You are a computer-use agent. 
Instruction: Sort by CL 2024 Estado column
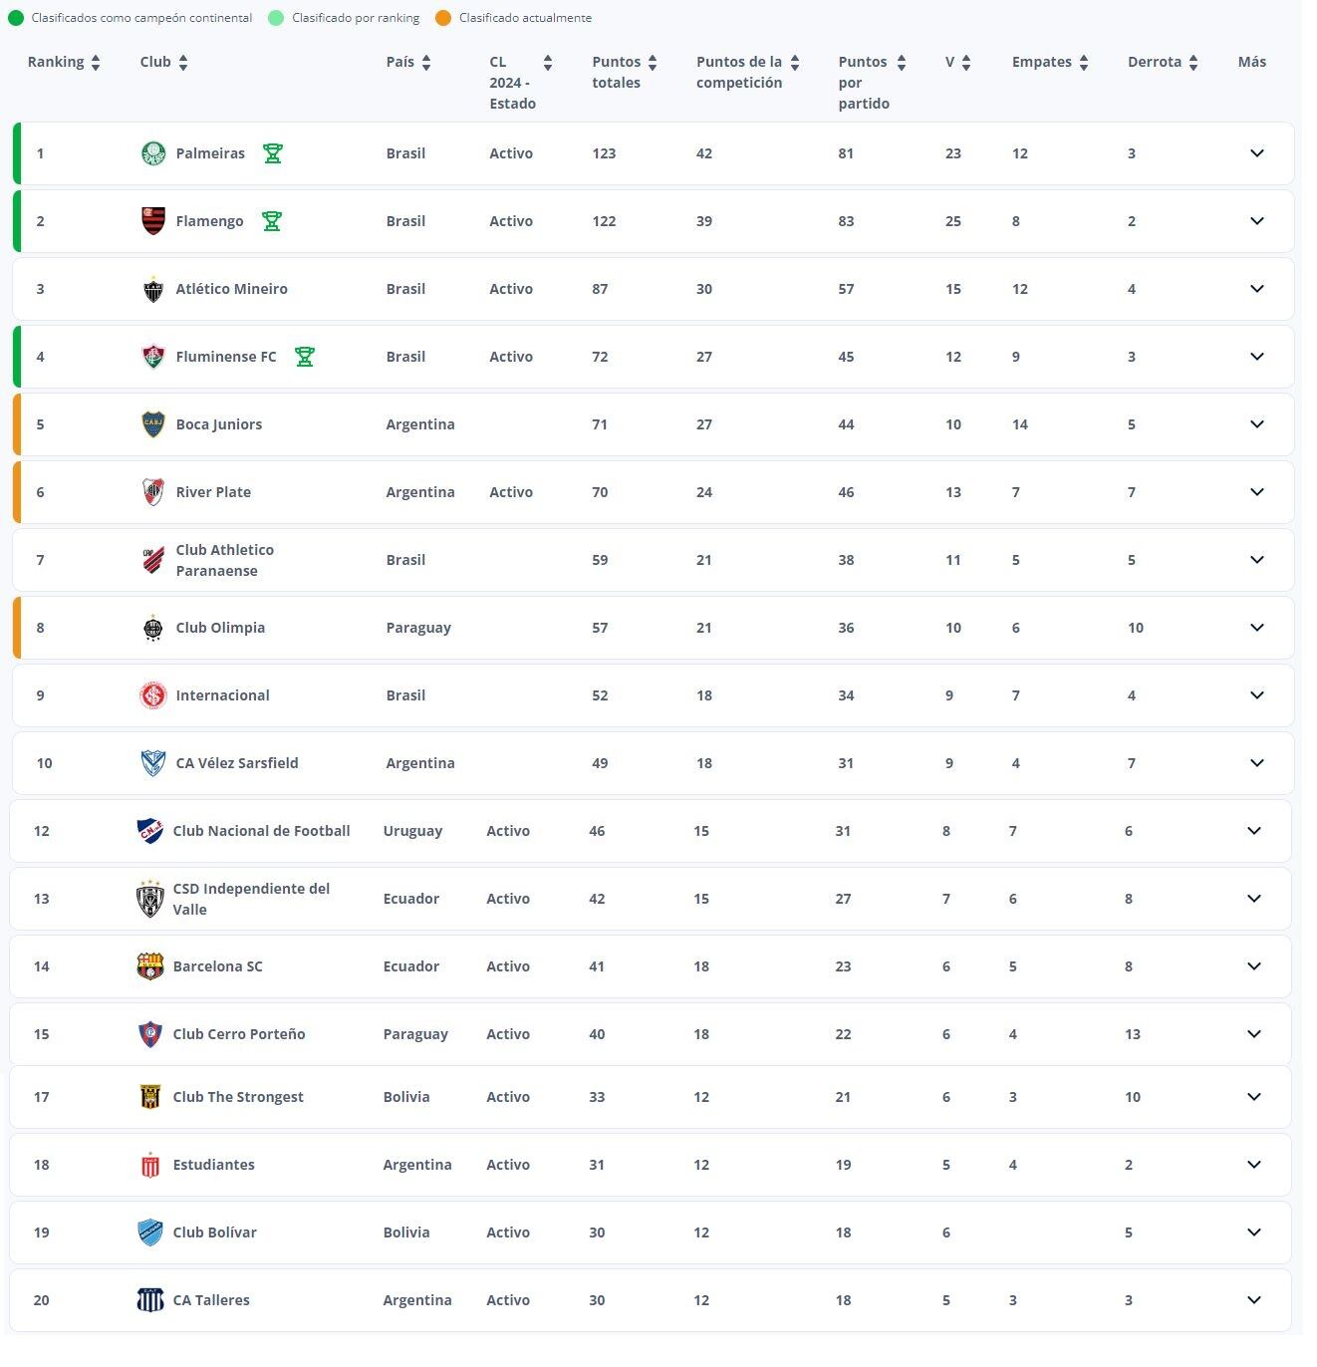pyautogui.click(x=548, y=63)
